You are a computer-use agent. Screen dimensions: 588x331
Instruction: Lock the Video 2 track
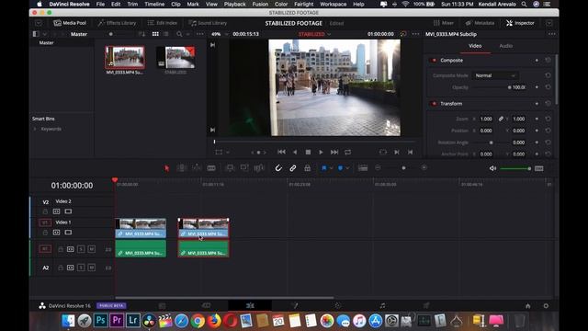(x=45, y=211)
